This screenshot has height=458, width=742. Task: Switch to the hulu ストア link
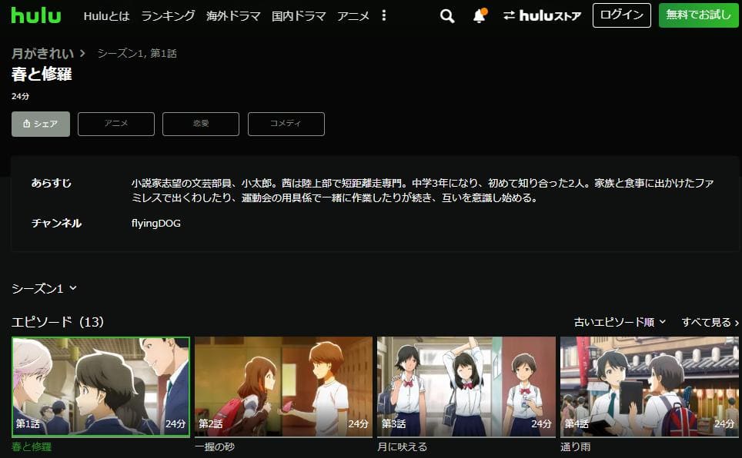tap(543, 16)
